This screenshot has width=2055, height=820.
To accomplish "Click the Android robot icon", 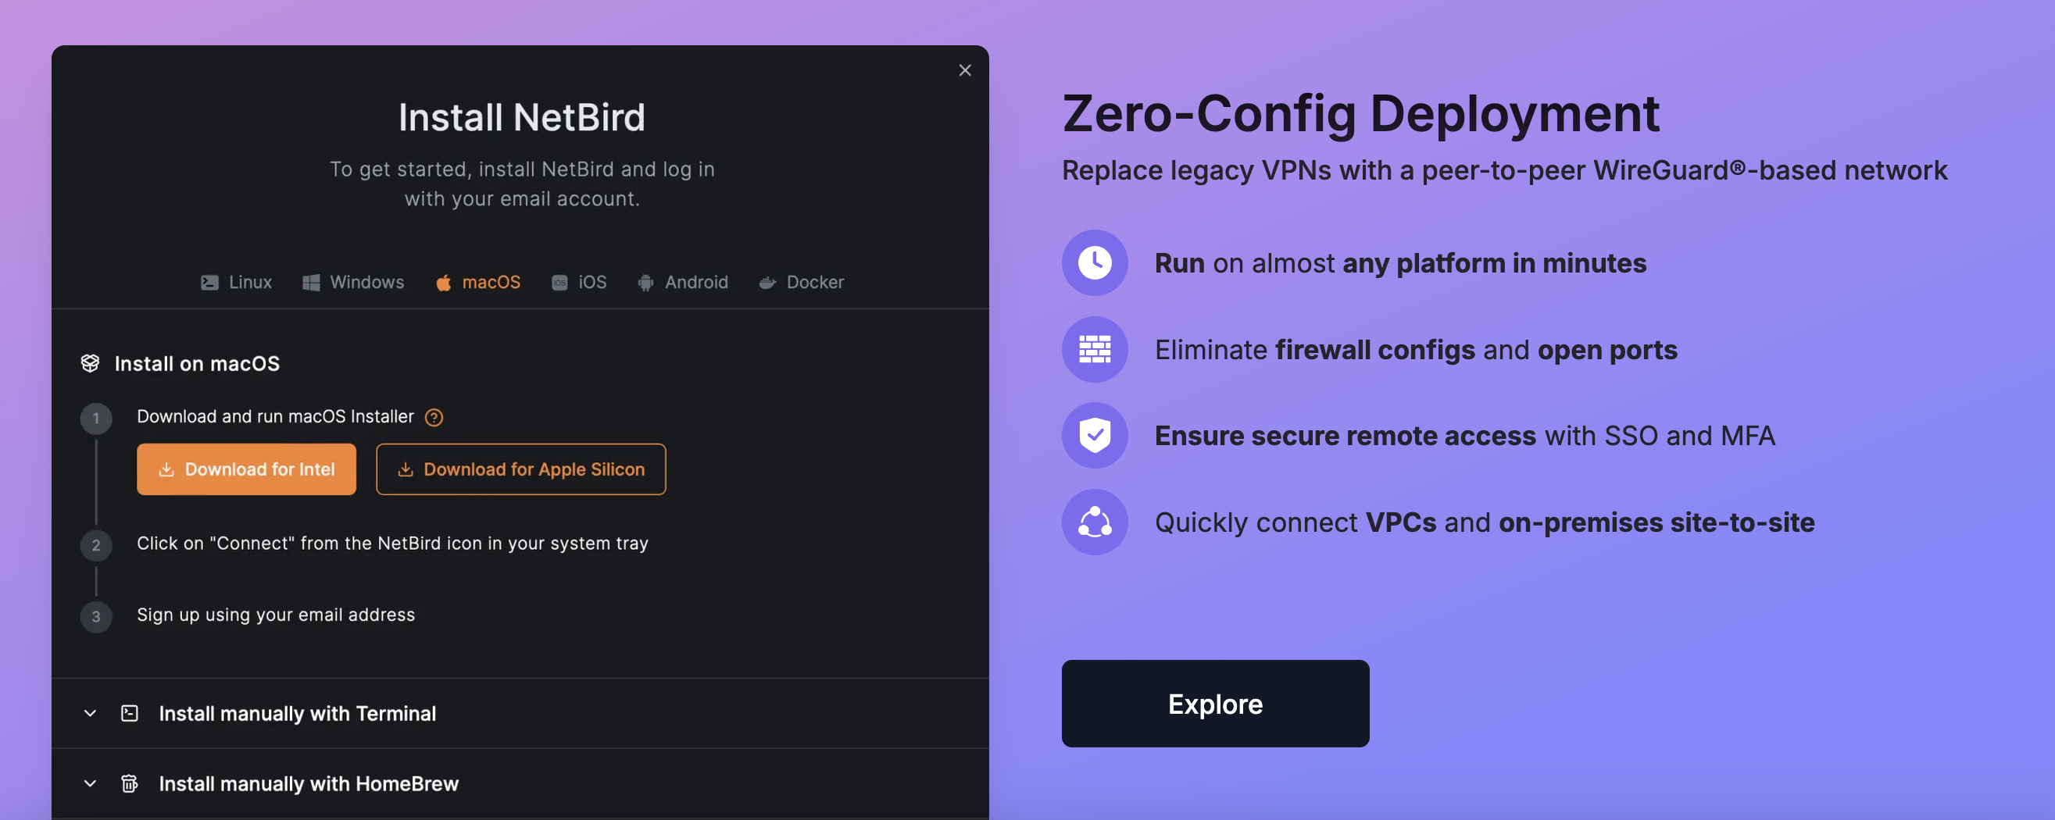I will [645, 283].
